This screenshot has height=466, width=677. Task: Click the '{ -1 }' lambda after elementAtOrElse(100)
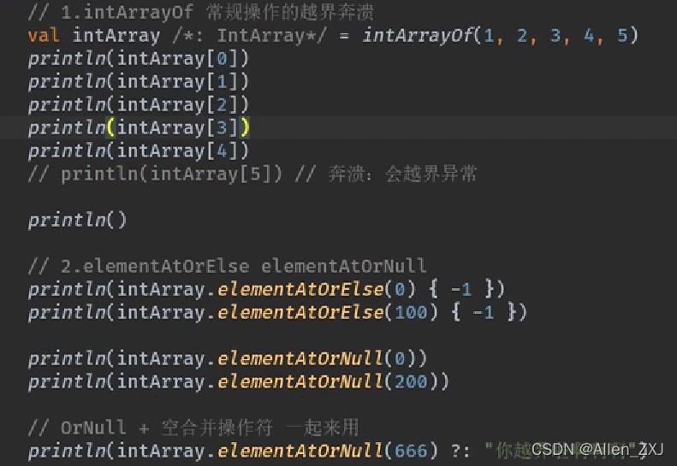point(484,312)
